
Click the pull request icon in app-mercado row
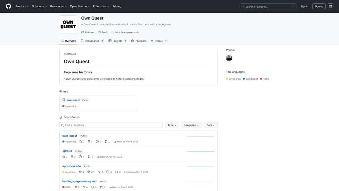pos(116,172)
